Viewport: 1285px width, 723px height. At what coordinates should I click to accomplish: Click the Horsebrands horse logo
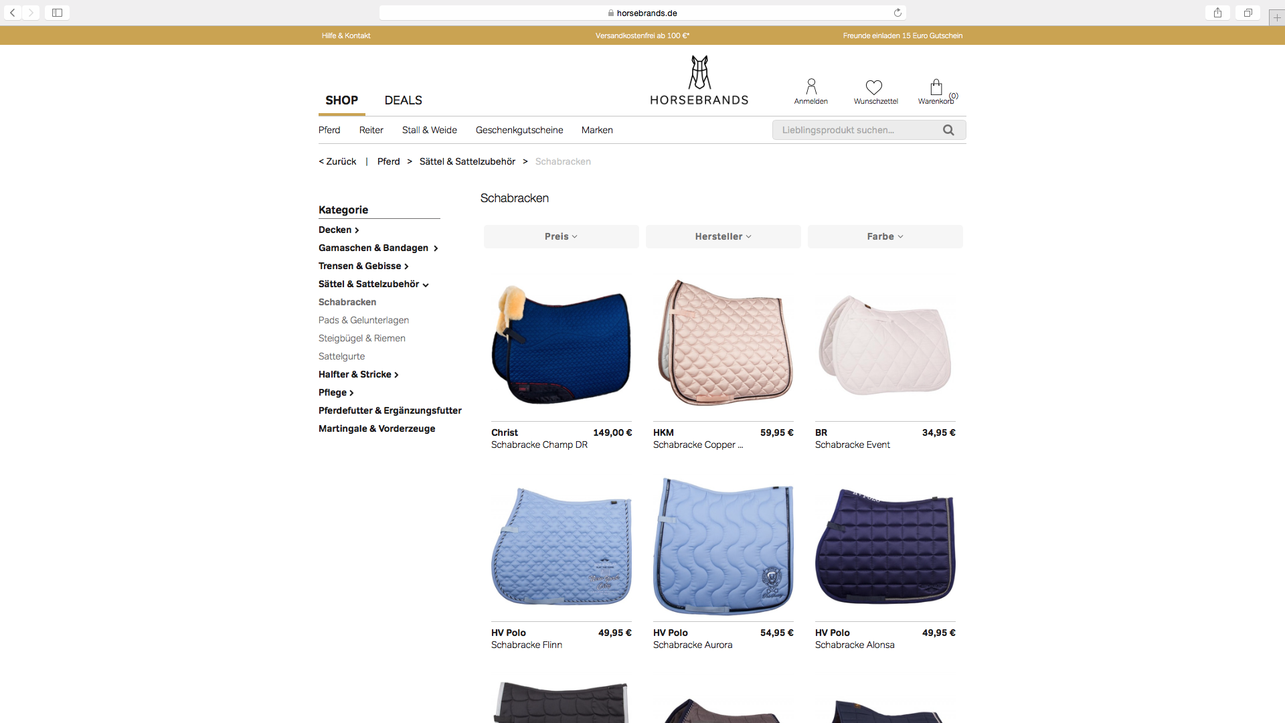699,80
